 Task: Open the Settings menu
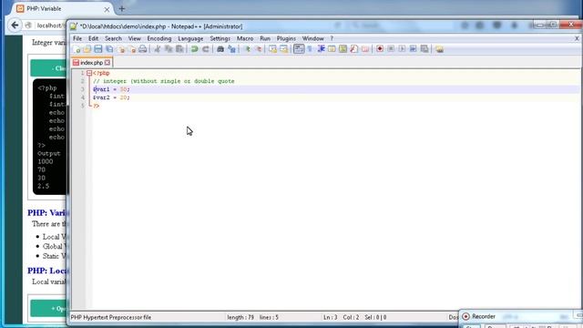coord(220,38)
